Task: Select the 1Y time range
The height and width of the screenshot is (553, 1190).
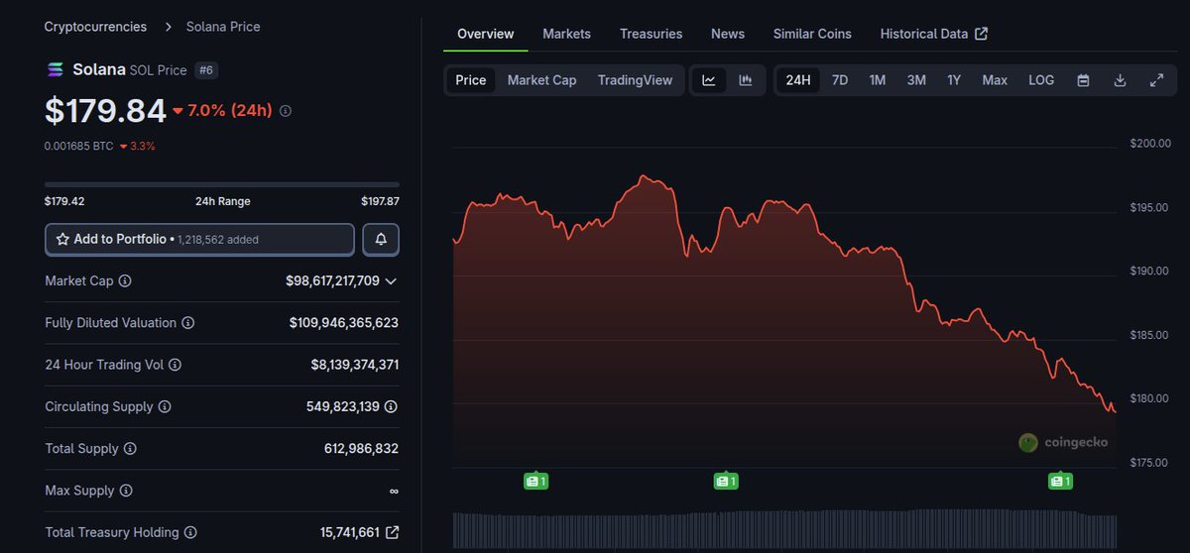Action: coord(954,80)
